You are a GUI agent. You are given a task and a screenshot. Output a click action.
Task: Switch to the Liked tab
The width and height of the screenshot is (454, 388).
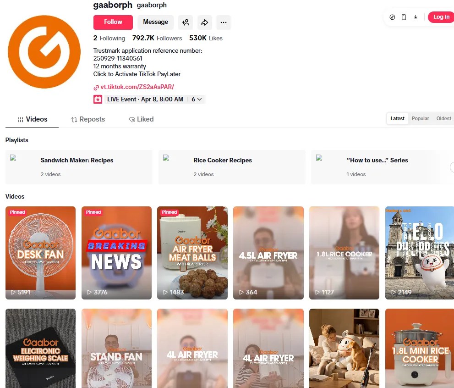click(141, 119)
